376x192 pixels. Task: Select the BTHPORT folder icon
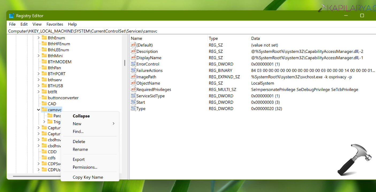click(x=44, y=74)
